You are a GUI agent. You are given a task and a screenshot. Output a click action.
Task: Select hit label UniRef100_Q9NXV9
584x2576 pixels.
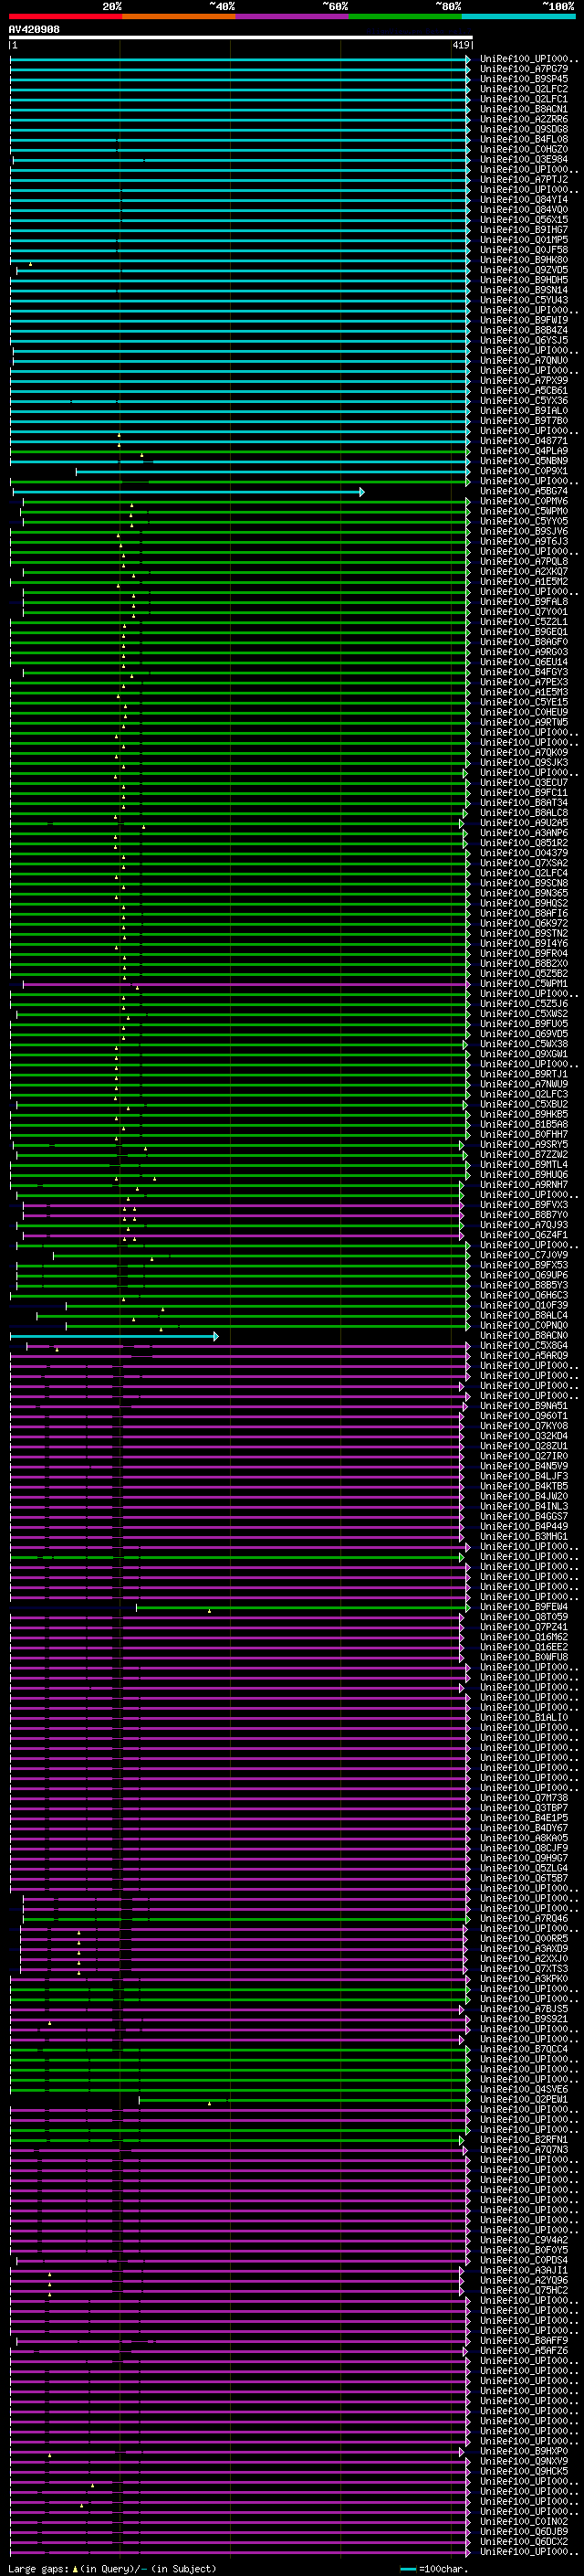click(524, 2461)
